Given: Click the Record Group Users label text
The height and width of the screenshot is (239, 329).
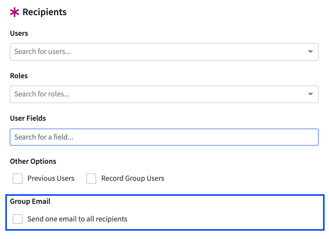Looking at the screenshot, I should (x=133, y=179).
